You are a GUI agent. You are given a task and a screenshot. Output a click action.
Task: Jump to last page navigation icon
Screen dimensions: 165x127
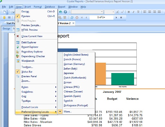[x=121, y=17]
